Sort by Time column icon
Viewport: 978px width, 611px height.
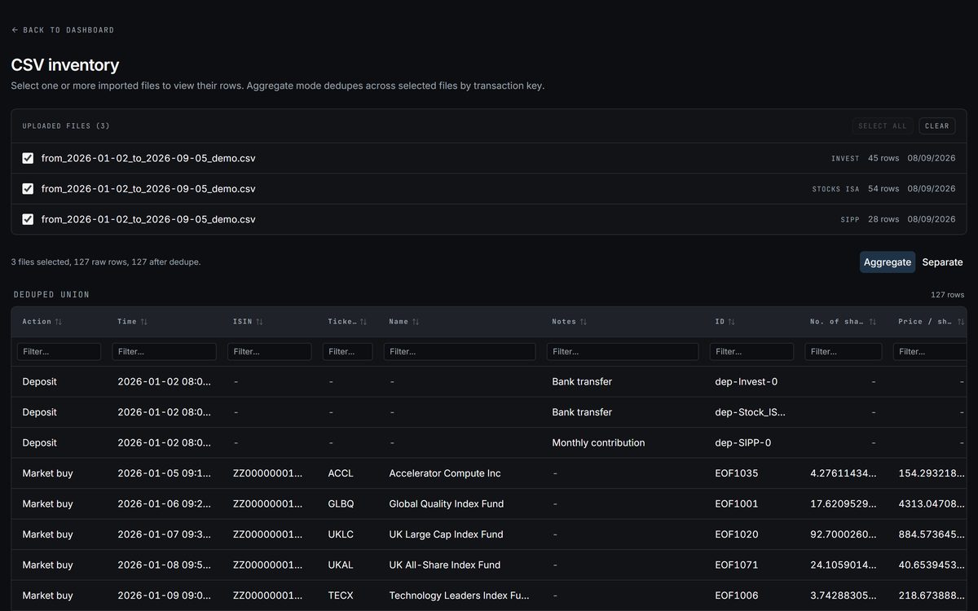(144, 322)
